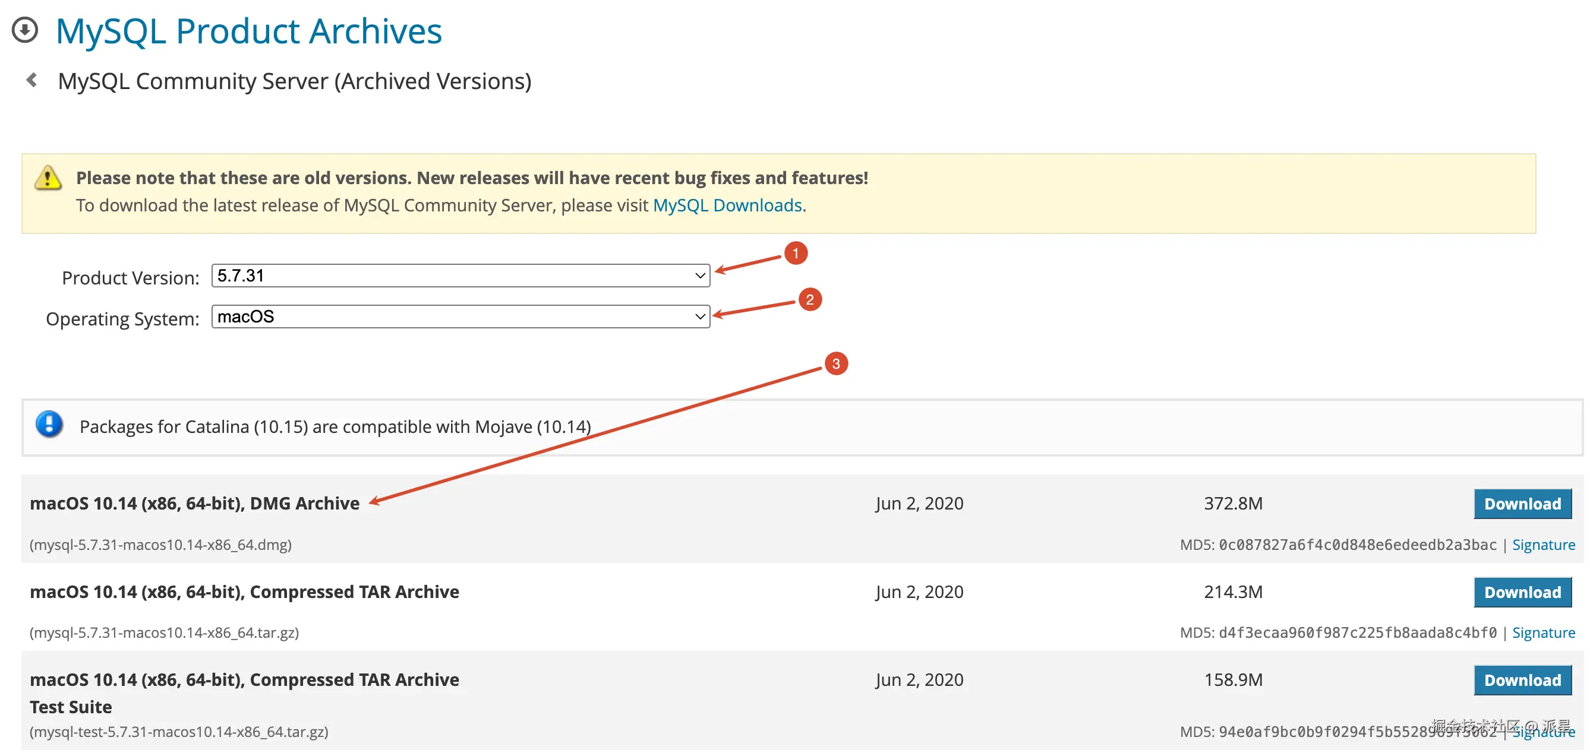Screen dimensions: 1590x753
Task: Click the download circle icon beside page title
Action: [x=25, y=30]
